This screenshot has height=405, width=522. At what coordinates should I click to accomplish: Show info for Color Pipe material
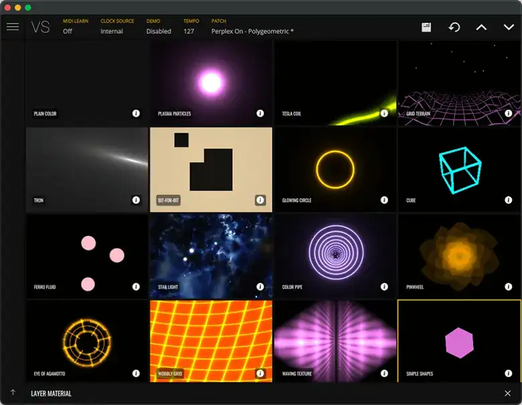[x=384, y=287]
